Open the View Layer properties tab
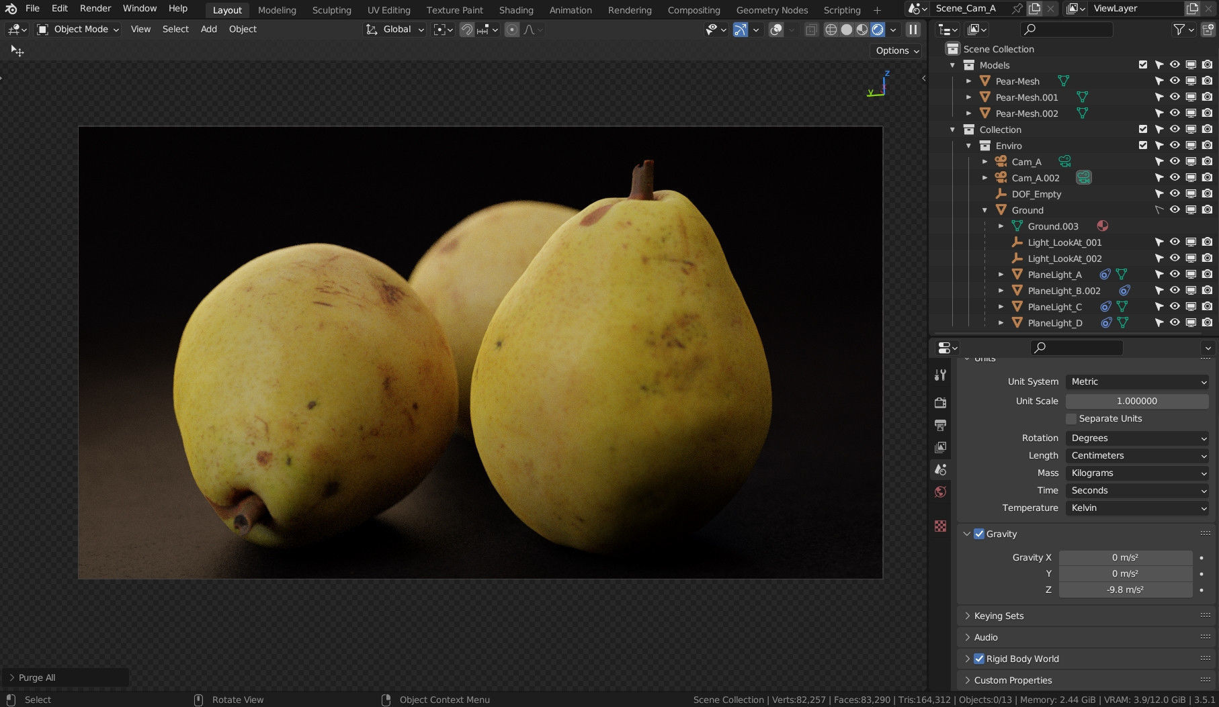The image size is (1219, 707). 940,447
